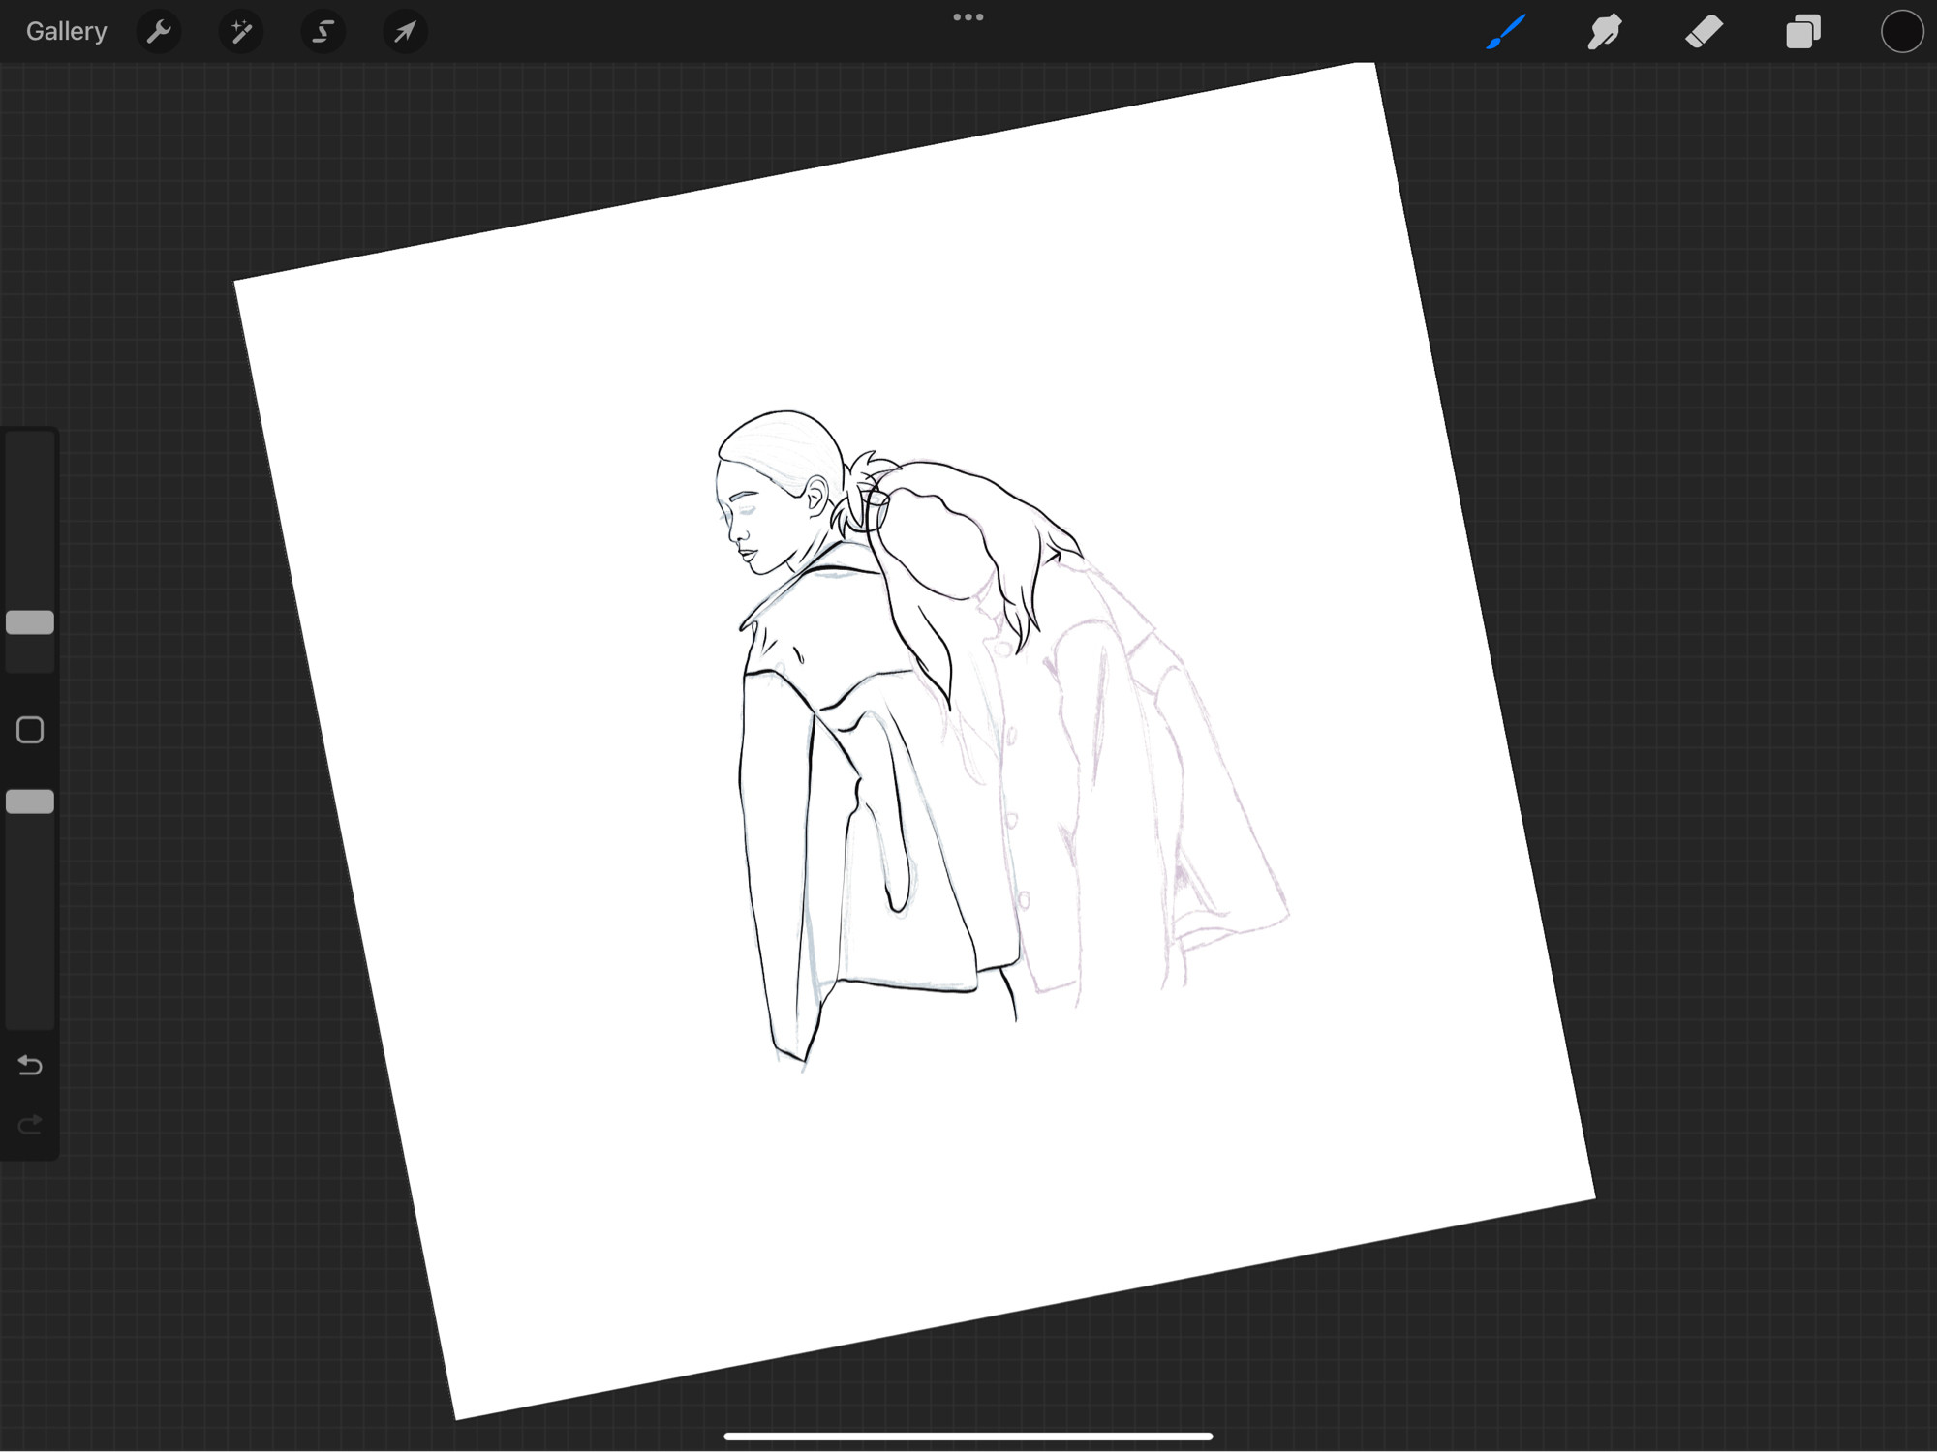Open the Layers panel
This screenshot has width=1937, height=1452.
click(1803, 32)
